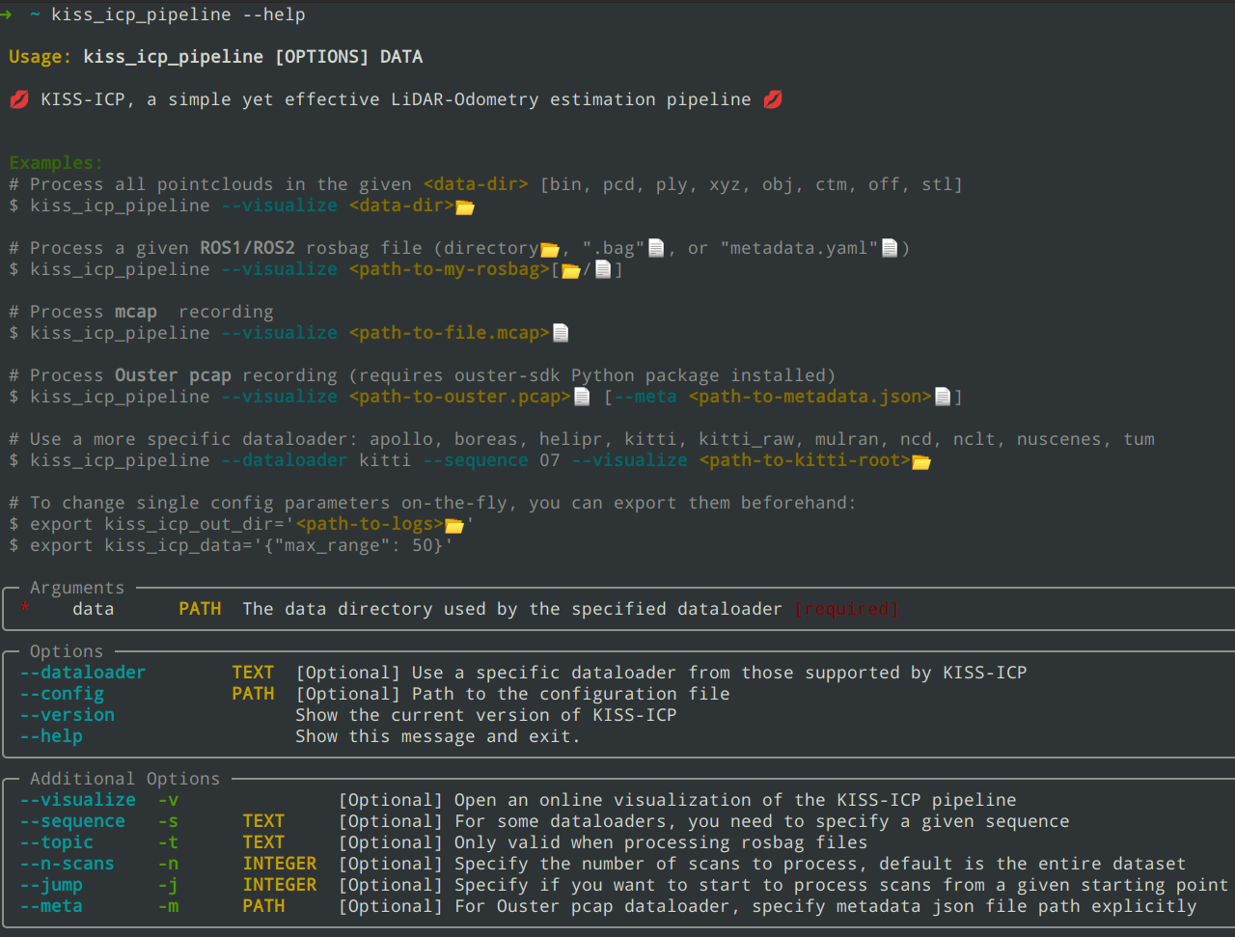Click the kiss emoji after "estimation pipeline"
This screenshot has height=937, width=1235.
[x=773, y=99]
